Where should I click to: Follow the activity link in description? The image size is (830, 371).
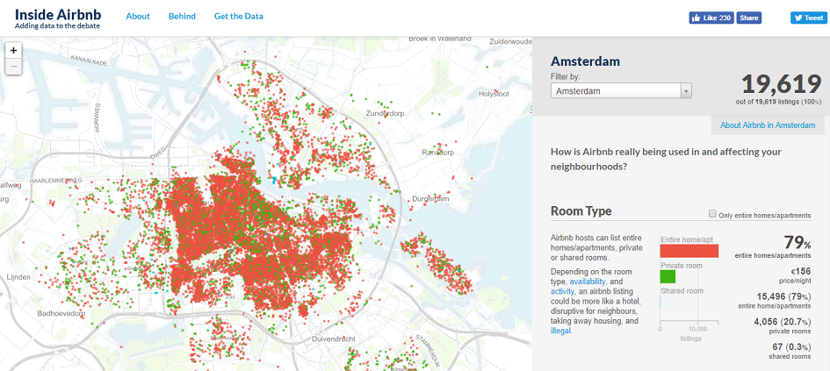tap(564, 292)
